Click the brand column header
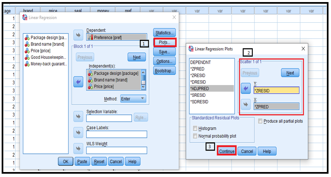This screenshot has height=177, width=331. click(28, 11)
